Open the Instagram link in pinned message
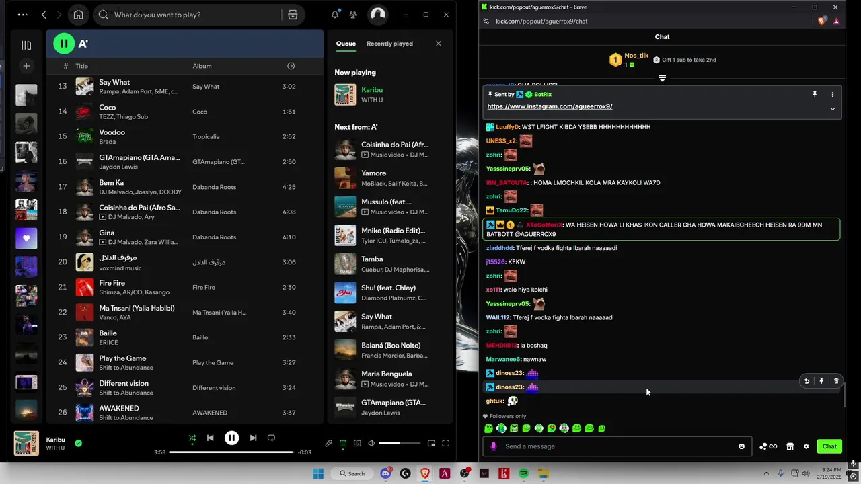The height and width of the screenshot is (484, 861). [x=550, y=106]
